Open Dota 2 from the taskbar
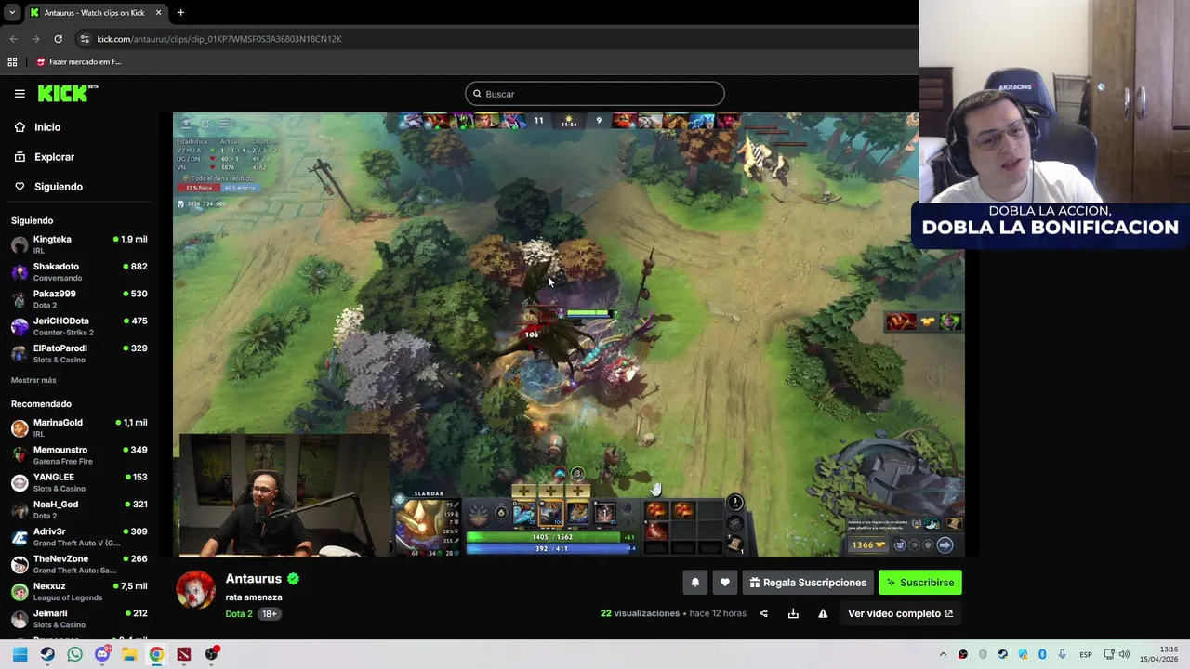This screenshot has width=1190, height=669. 184,654
